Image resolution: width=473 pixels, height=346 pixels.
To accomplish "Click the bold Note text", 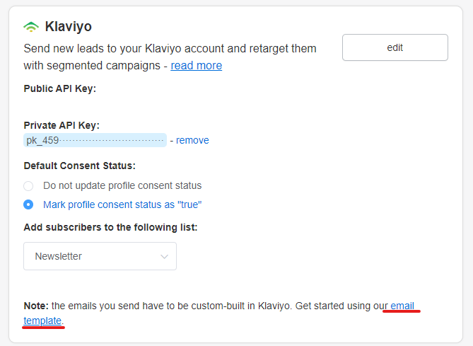I will [36, 306].
